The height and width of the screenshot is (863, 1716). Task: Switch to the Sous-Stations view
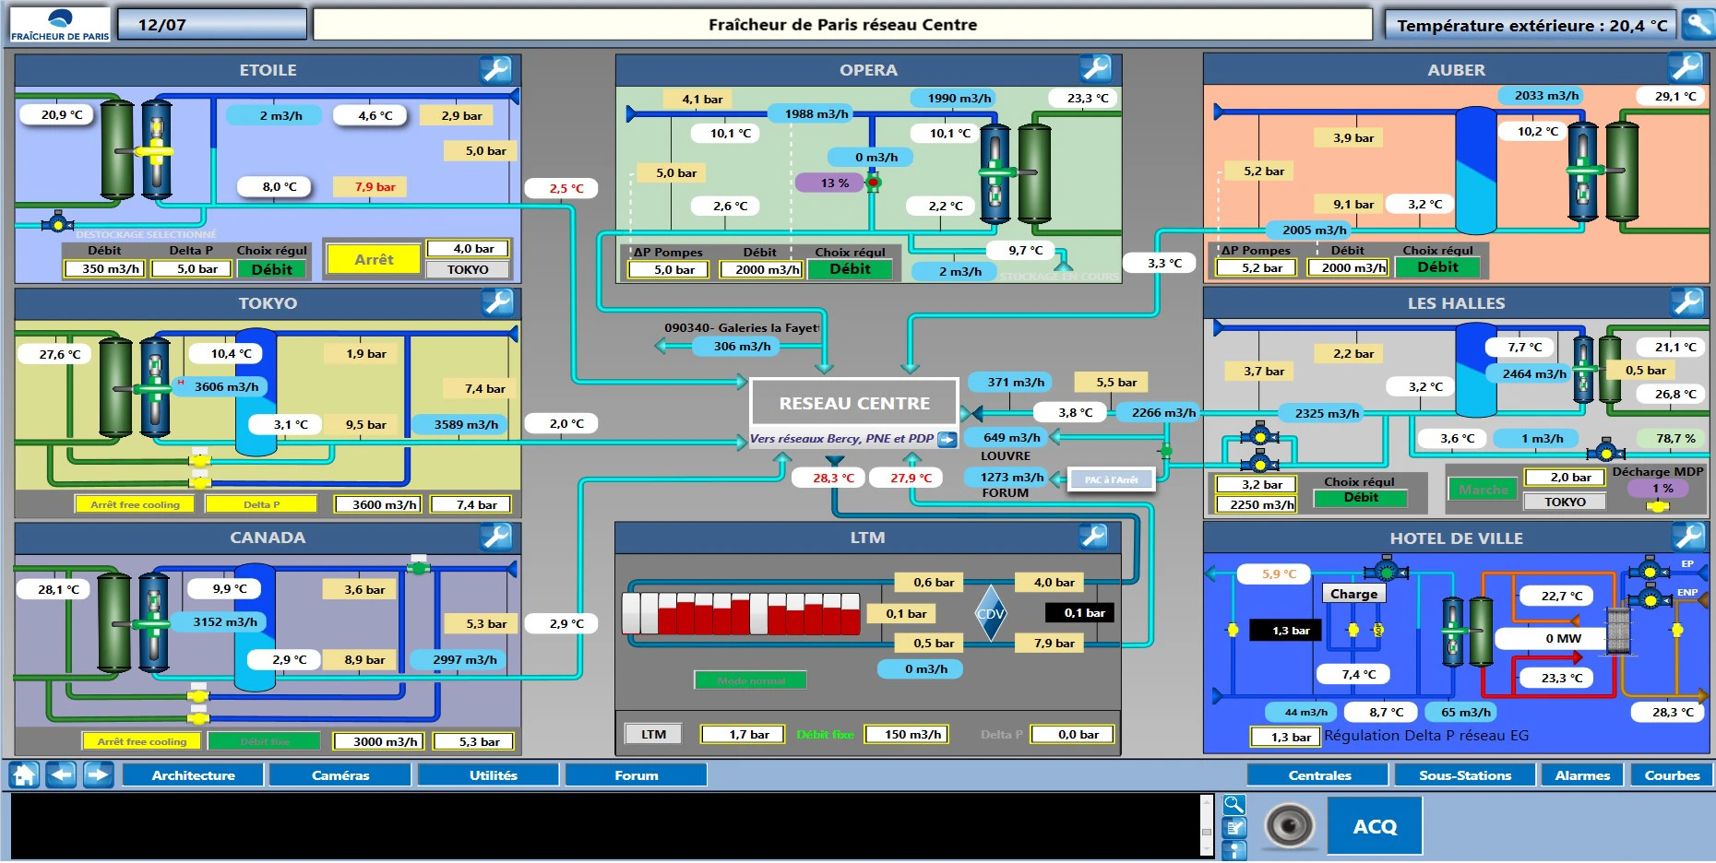coord(1465,774)
